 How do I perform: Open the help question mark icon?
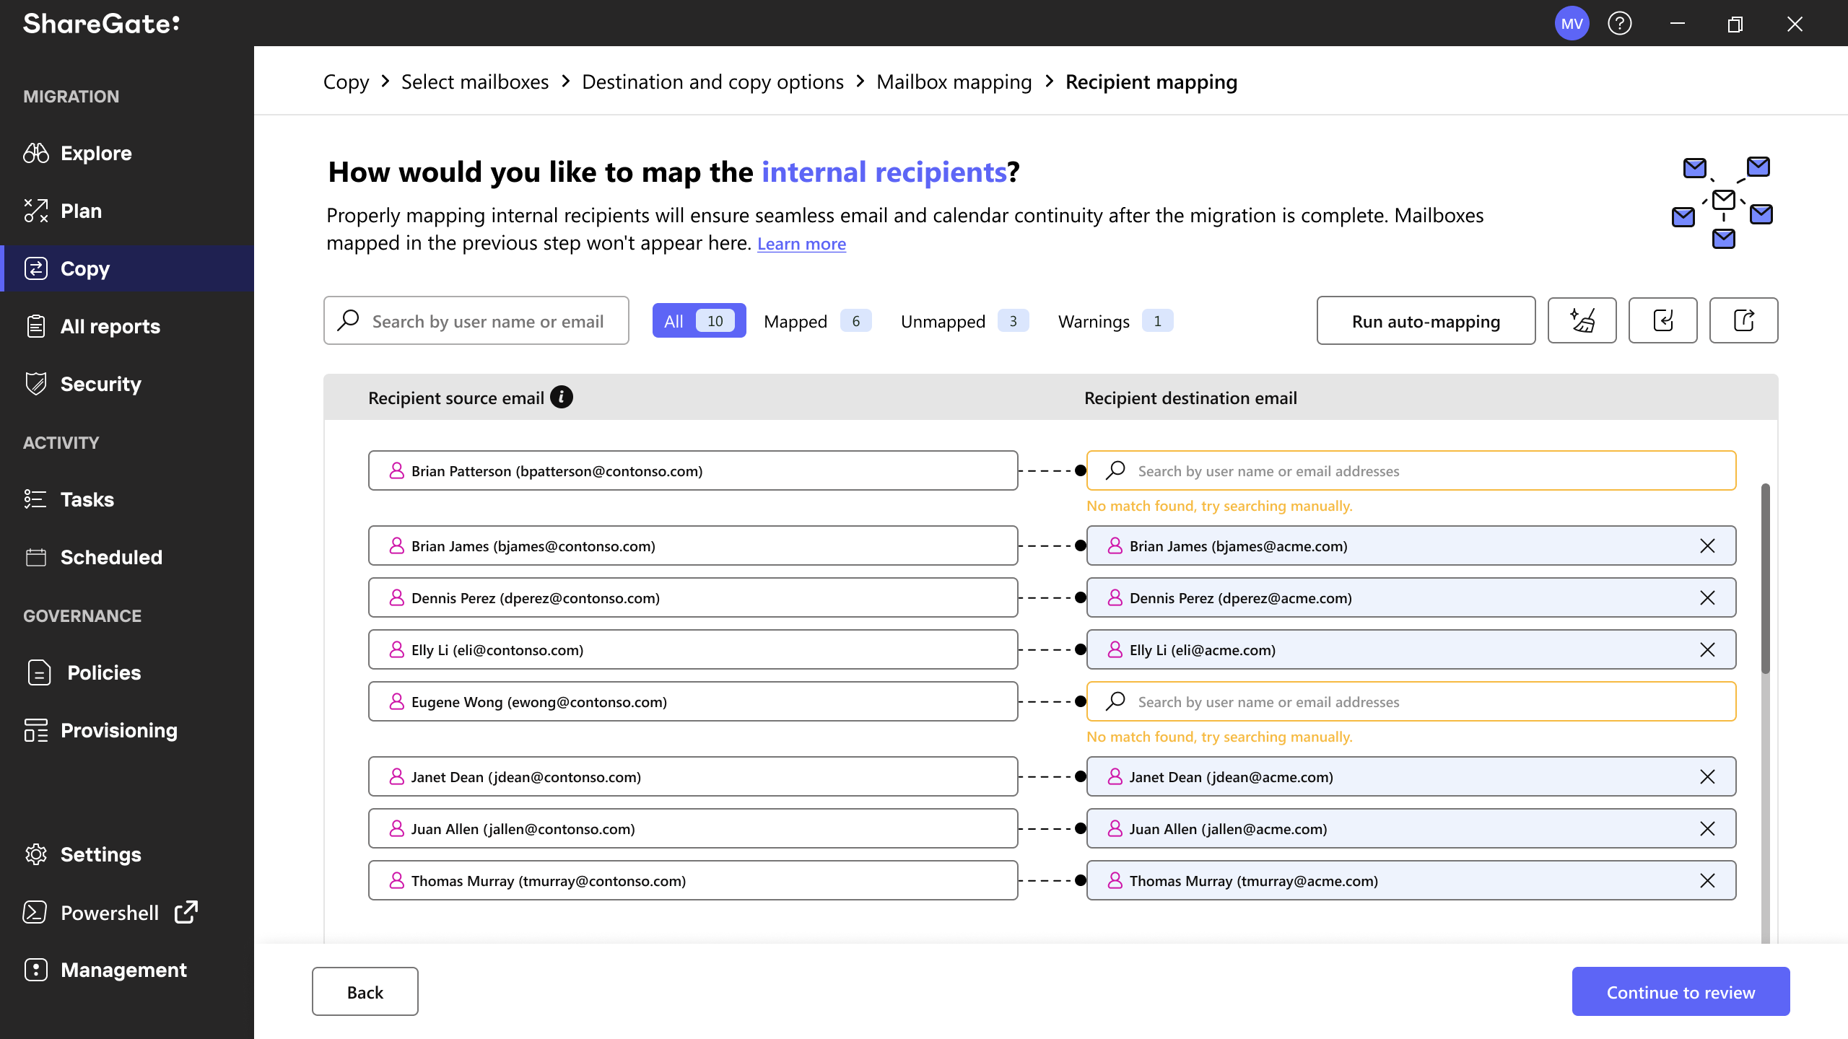point(1620,23)
